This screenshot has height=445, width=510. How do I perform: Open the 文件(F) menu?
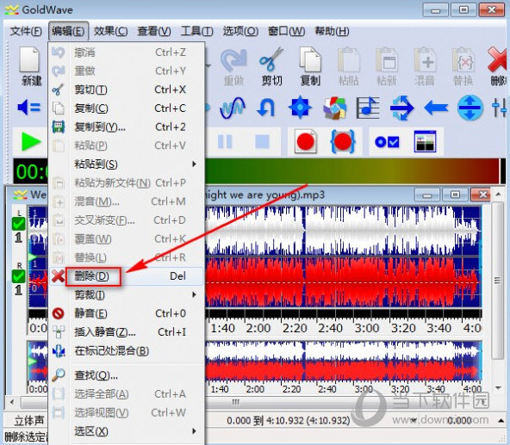26,31
